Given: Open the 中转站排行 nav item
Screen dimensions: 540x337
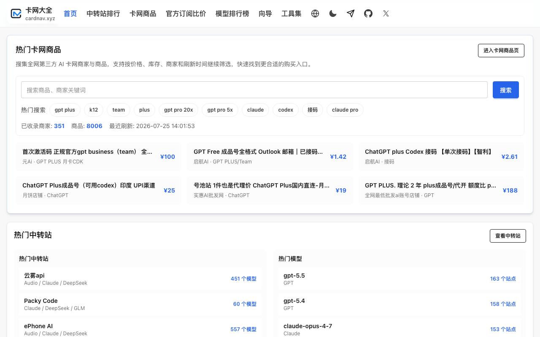Looking at the screenshot, I should pyautogui.click(x=103, y=13).
